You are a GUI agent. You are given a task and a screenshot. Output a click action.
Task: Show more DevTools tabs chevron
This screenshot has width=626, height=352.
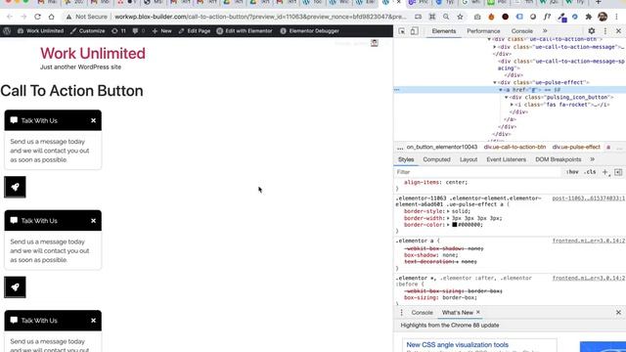545,31
